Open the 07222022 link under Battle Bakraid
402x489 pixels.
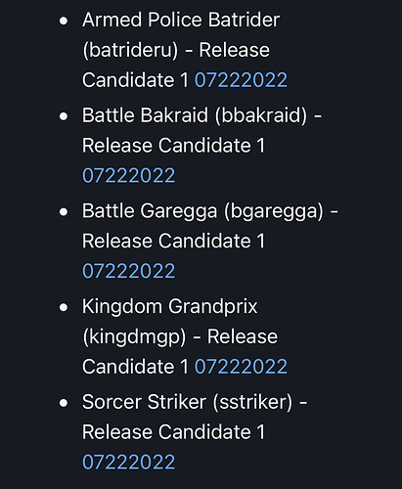tap(128, 176)
